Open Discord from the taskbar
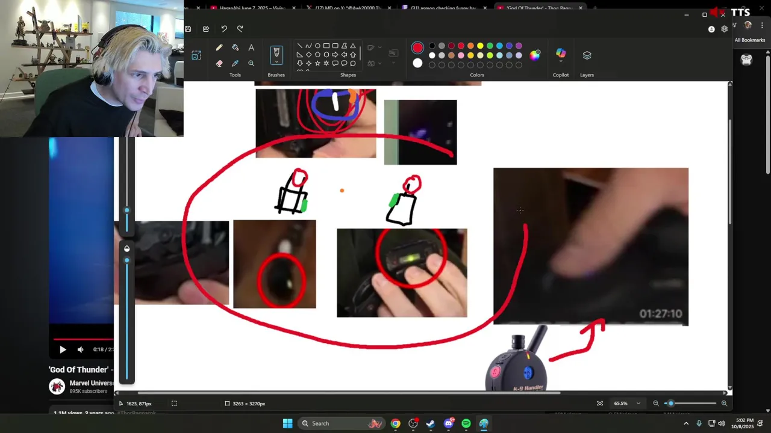 tap(448, 423)
